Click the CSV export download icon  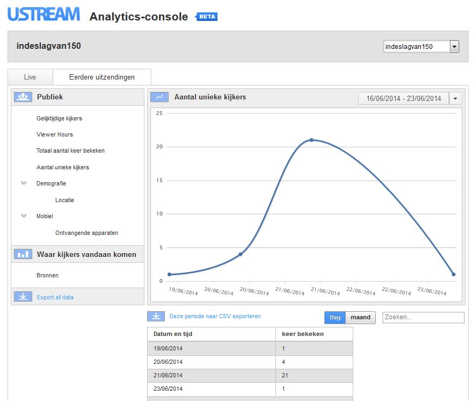pyautogui.click(x=156, y=316)
